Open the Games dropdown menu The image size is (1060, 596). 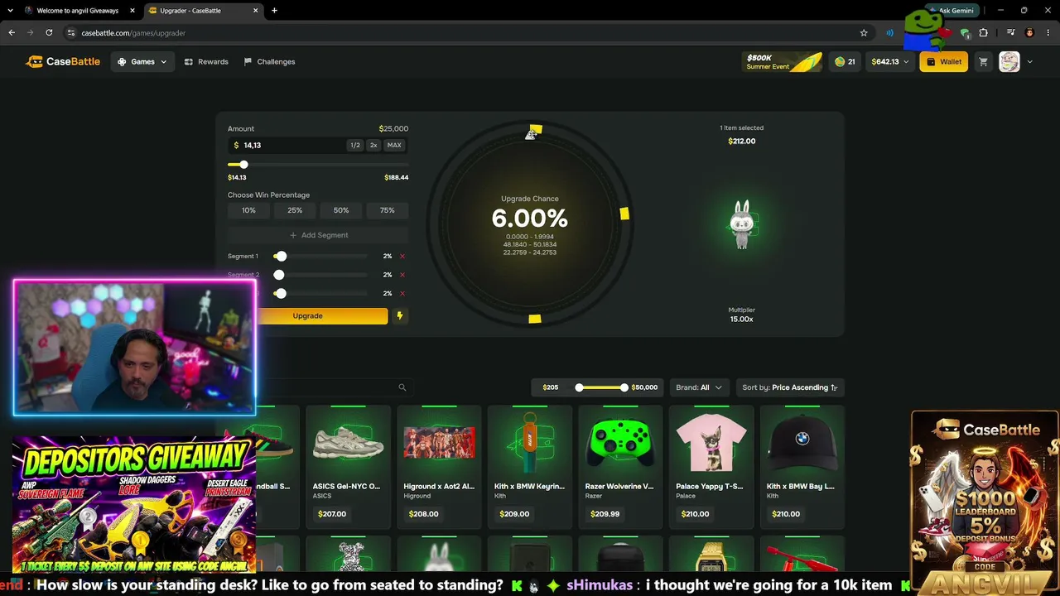tap(142, 61)
